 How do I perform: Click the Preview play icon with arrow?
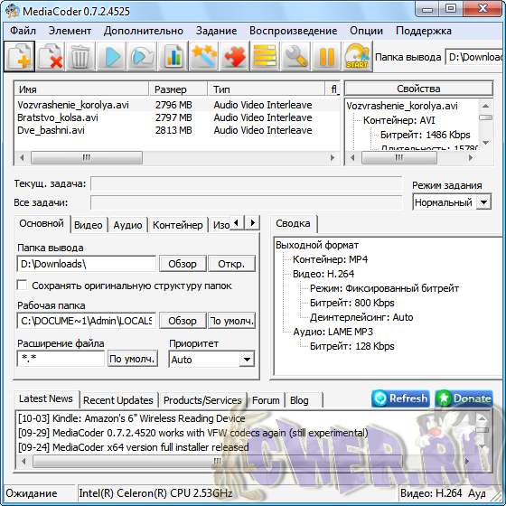click(x=142, y=56)
